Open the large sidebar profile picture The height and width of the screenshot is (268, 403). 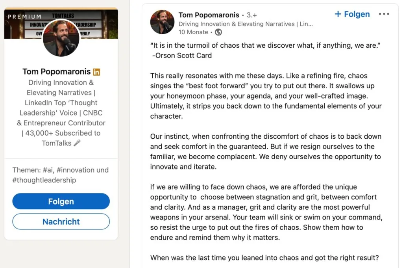61,38
